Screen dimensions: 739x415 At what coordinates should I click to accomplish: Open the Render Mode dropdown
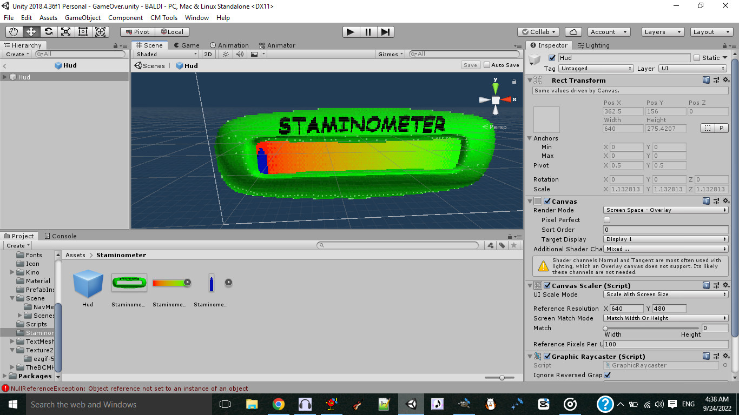(x=666, y=210)
